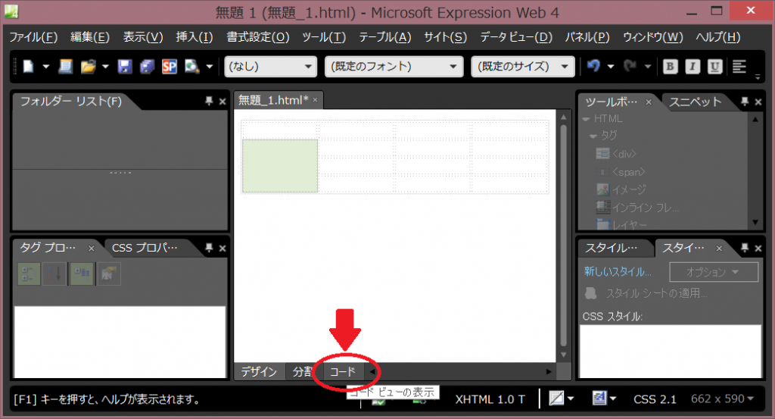Open the 書式設定(O) menu

click(x=258, y=37)
